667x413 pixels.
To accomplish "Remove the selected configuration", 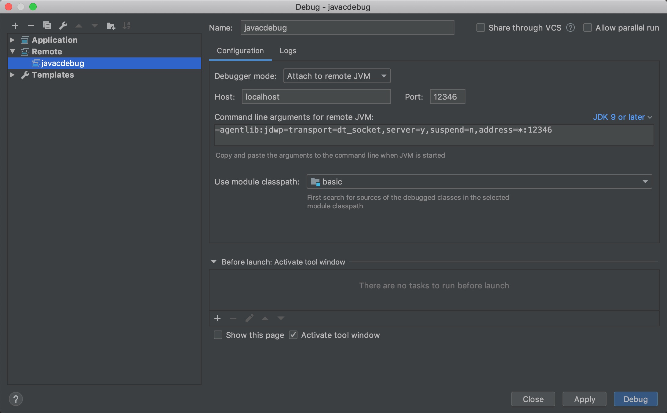I will [31, 26].
